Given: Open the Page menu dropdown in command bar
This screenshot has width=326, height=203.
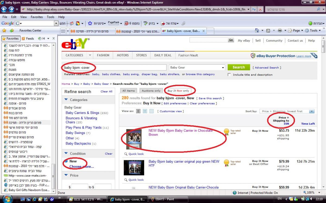Looking at the screenshot, I should point(296,31).
